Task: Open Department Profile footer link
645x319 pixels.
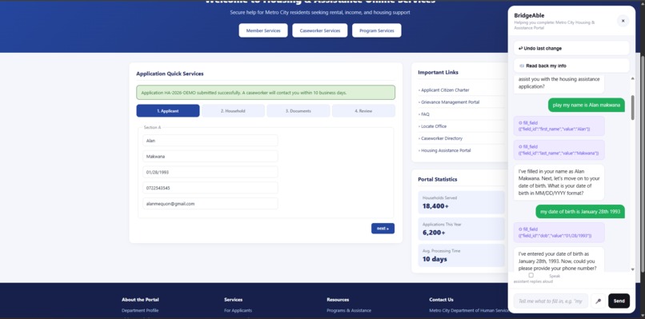Action: pyautogui.click(x=140, y=310)
